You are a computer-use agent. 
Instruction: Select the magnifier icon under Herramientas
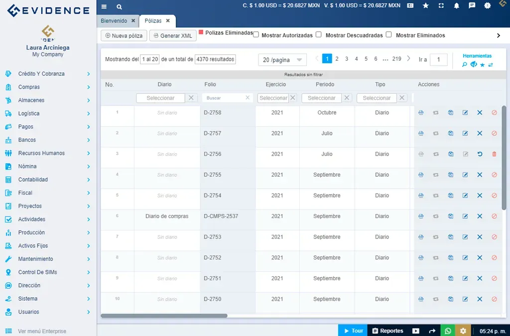click(464, 64)
